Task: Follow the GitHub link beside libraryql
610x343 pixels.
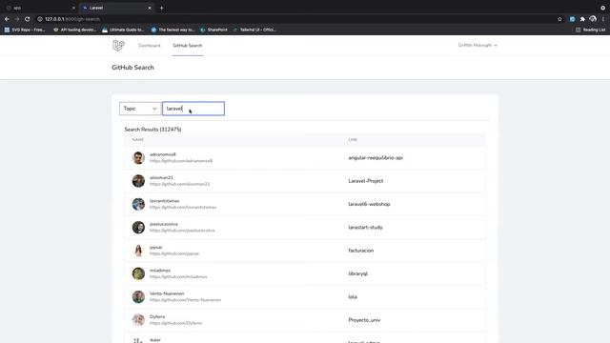Action: click(x=178, y=277)
